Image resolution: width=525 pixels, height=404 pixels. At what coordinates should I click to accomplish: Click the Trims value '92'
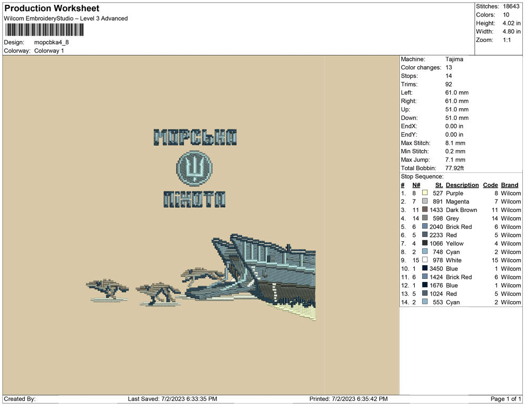(449, 84)
